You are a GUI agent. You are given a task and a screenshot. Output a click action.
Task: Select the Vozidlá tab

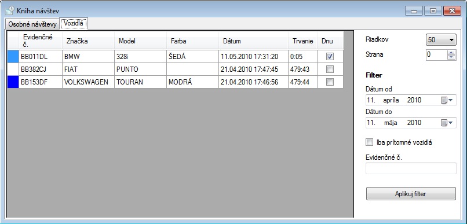tap(73, 24)
